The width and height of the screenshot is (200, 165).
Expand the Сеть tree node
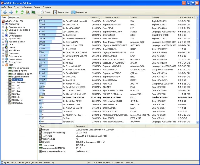point(3,44)
